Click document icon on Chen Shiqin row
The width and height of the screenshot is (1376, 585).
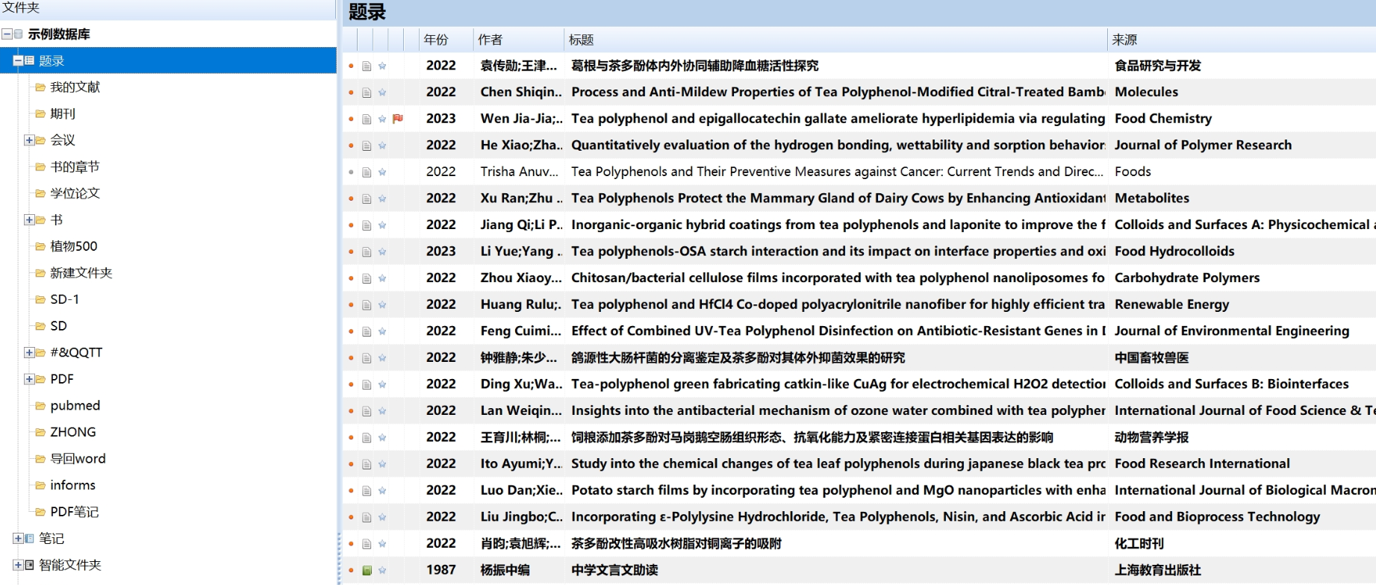click(x=367, y=93)
